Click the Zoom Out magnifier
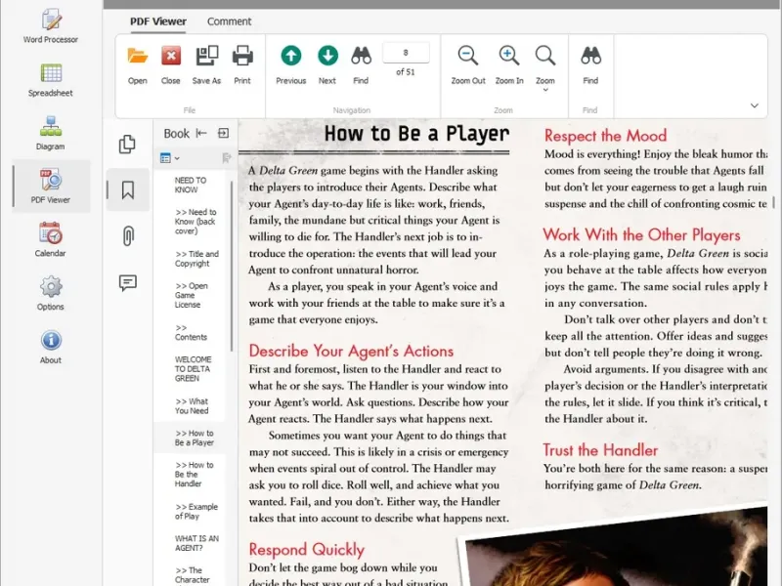This screenshot has height=586, width=782. (468, 63)
